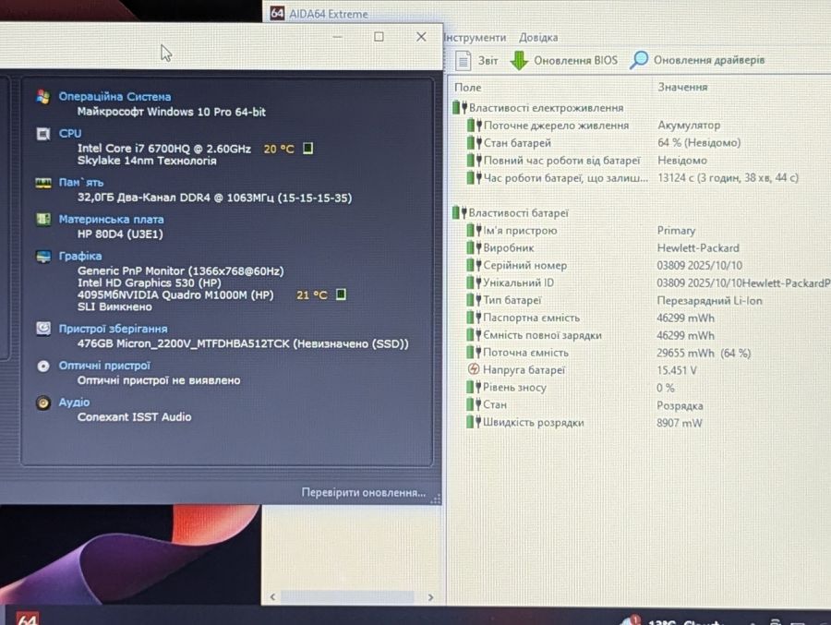Close the front system info window
This screenshot has width=831, height=625.
(421, 37)
